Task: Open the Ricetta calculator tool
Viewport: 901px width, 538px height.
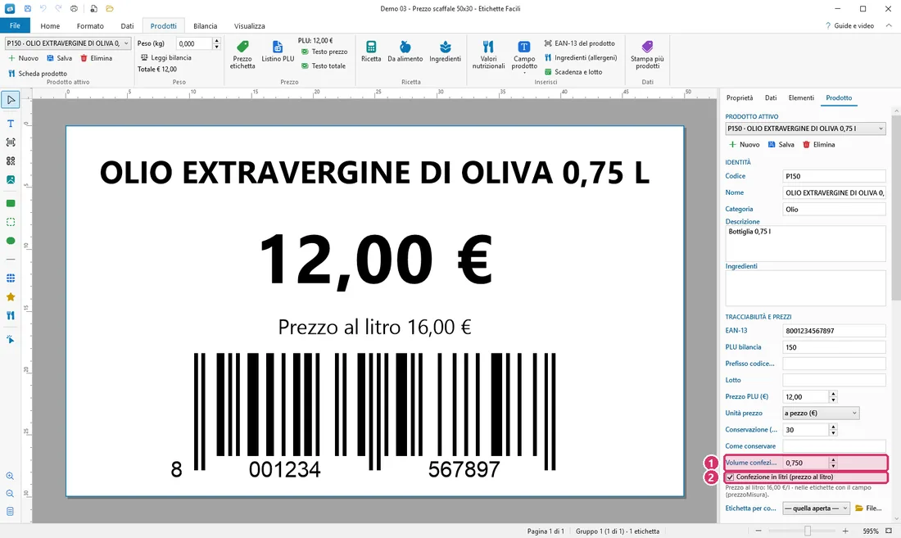Action: [x=371, y=52]
